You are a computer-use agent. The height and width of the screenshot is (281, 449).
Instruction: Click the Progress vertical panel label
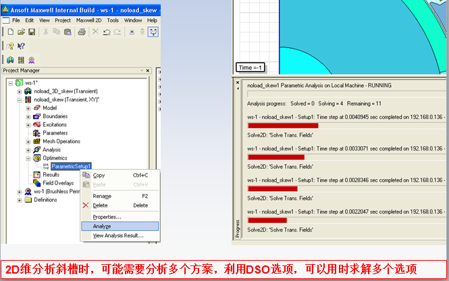(x=238, y=228)
